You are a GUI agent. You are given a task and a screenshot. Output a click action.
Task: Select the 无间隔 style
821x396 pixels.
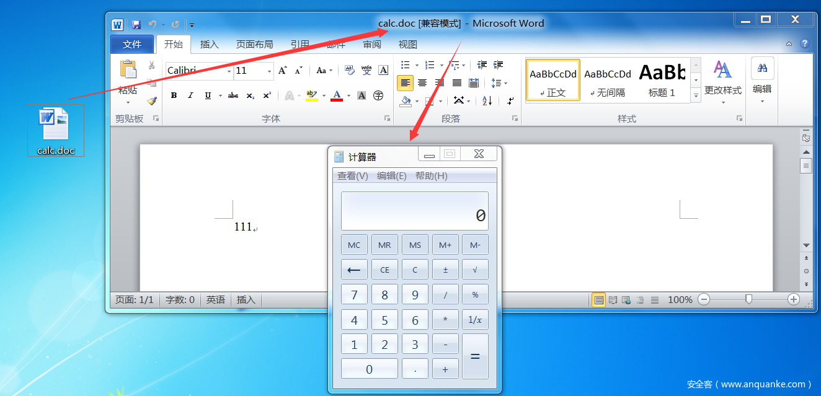tap(608, 80)
